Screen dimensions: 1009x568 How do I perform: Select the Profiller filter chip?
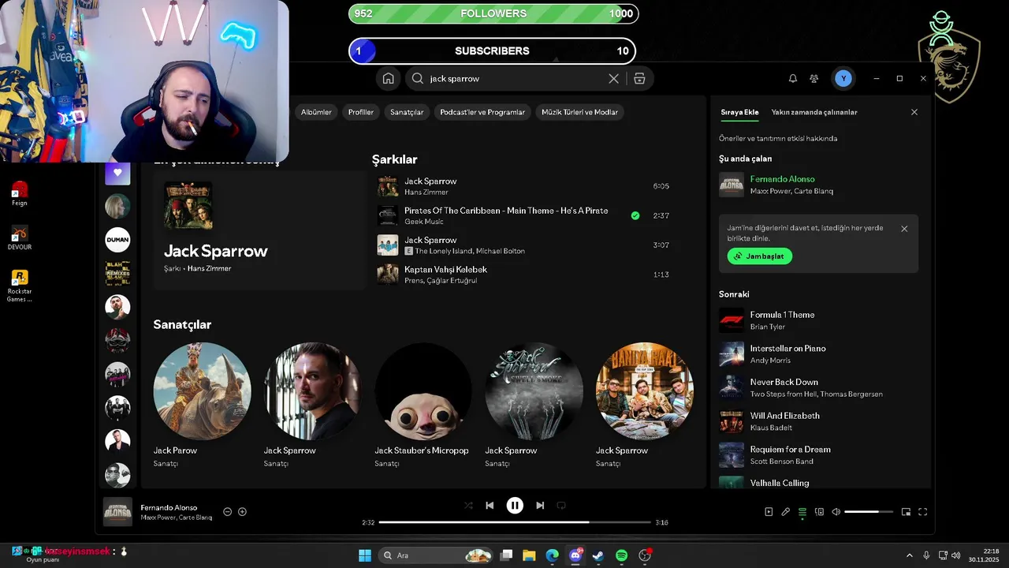click(x=361, y=112)
